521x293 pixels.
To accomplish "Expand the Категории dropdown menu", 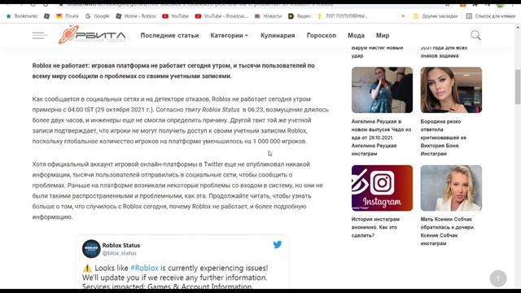I will pyautogui.click(x=230, y=35).
